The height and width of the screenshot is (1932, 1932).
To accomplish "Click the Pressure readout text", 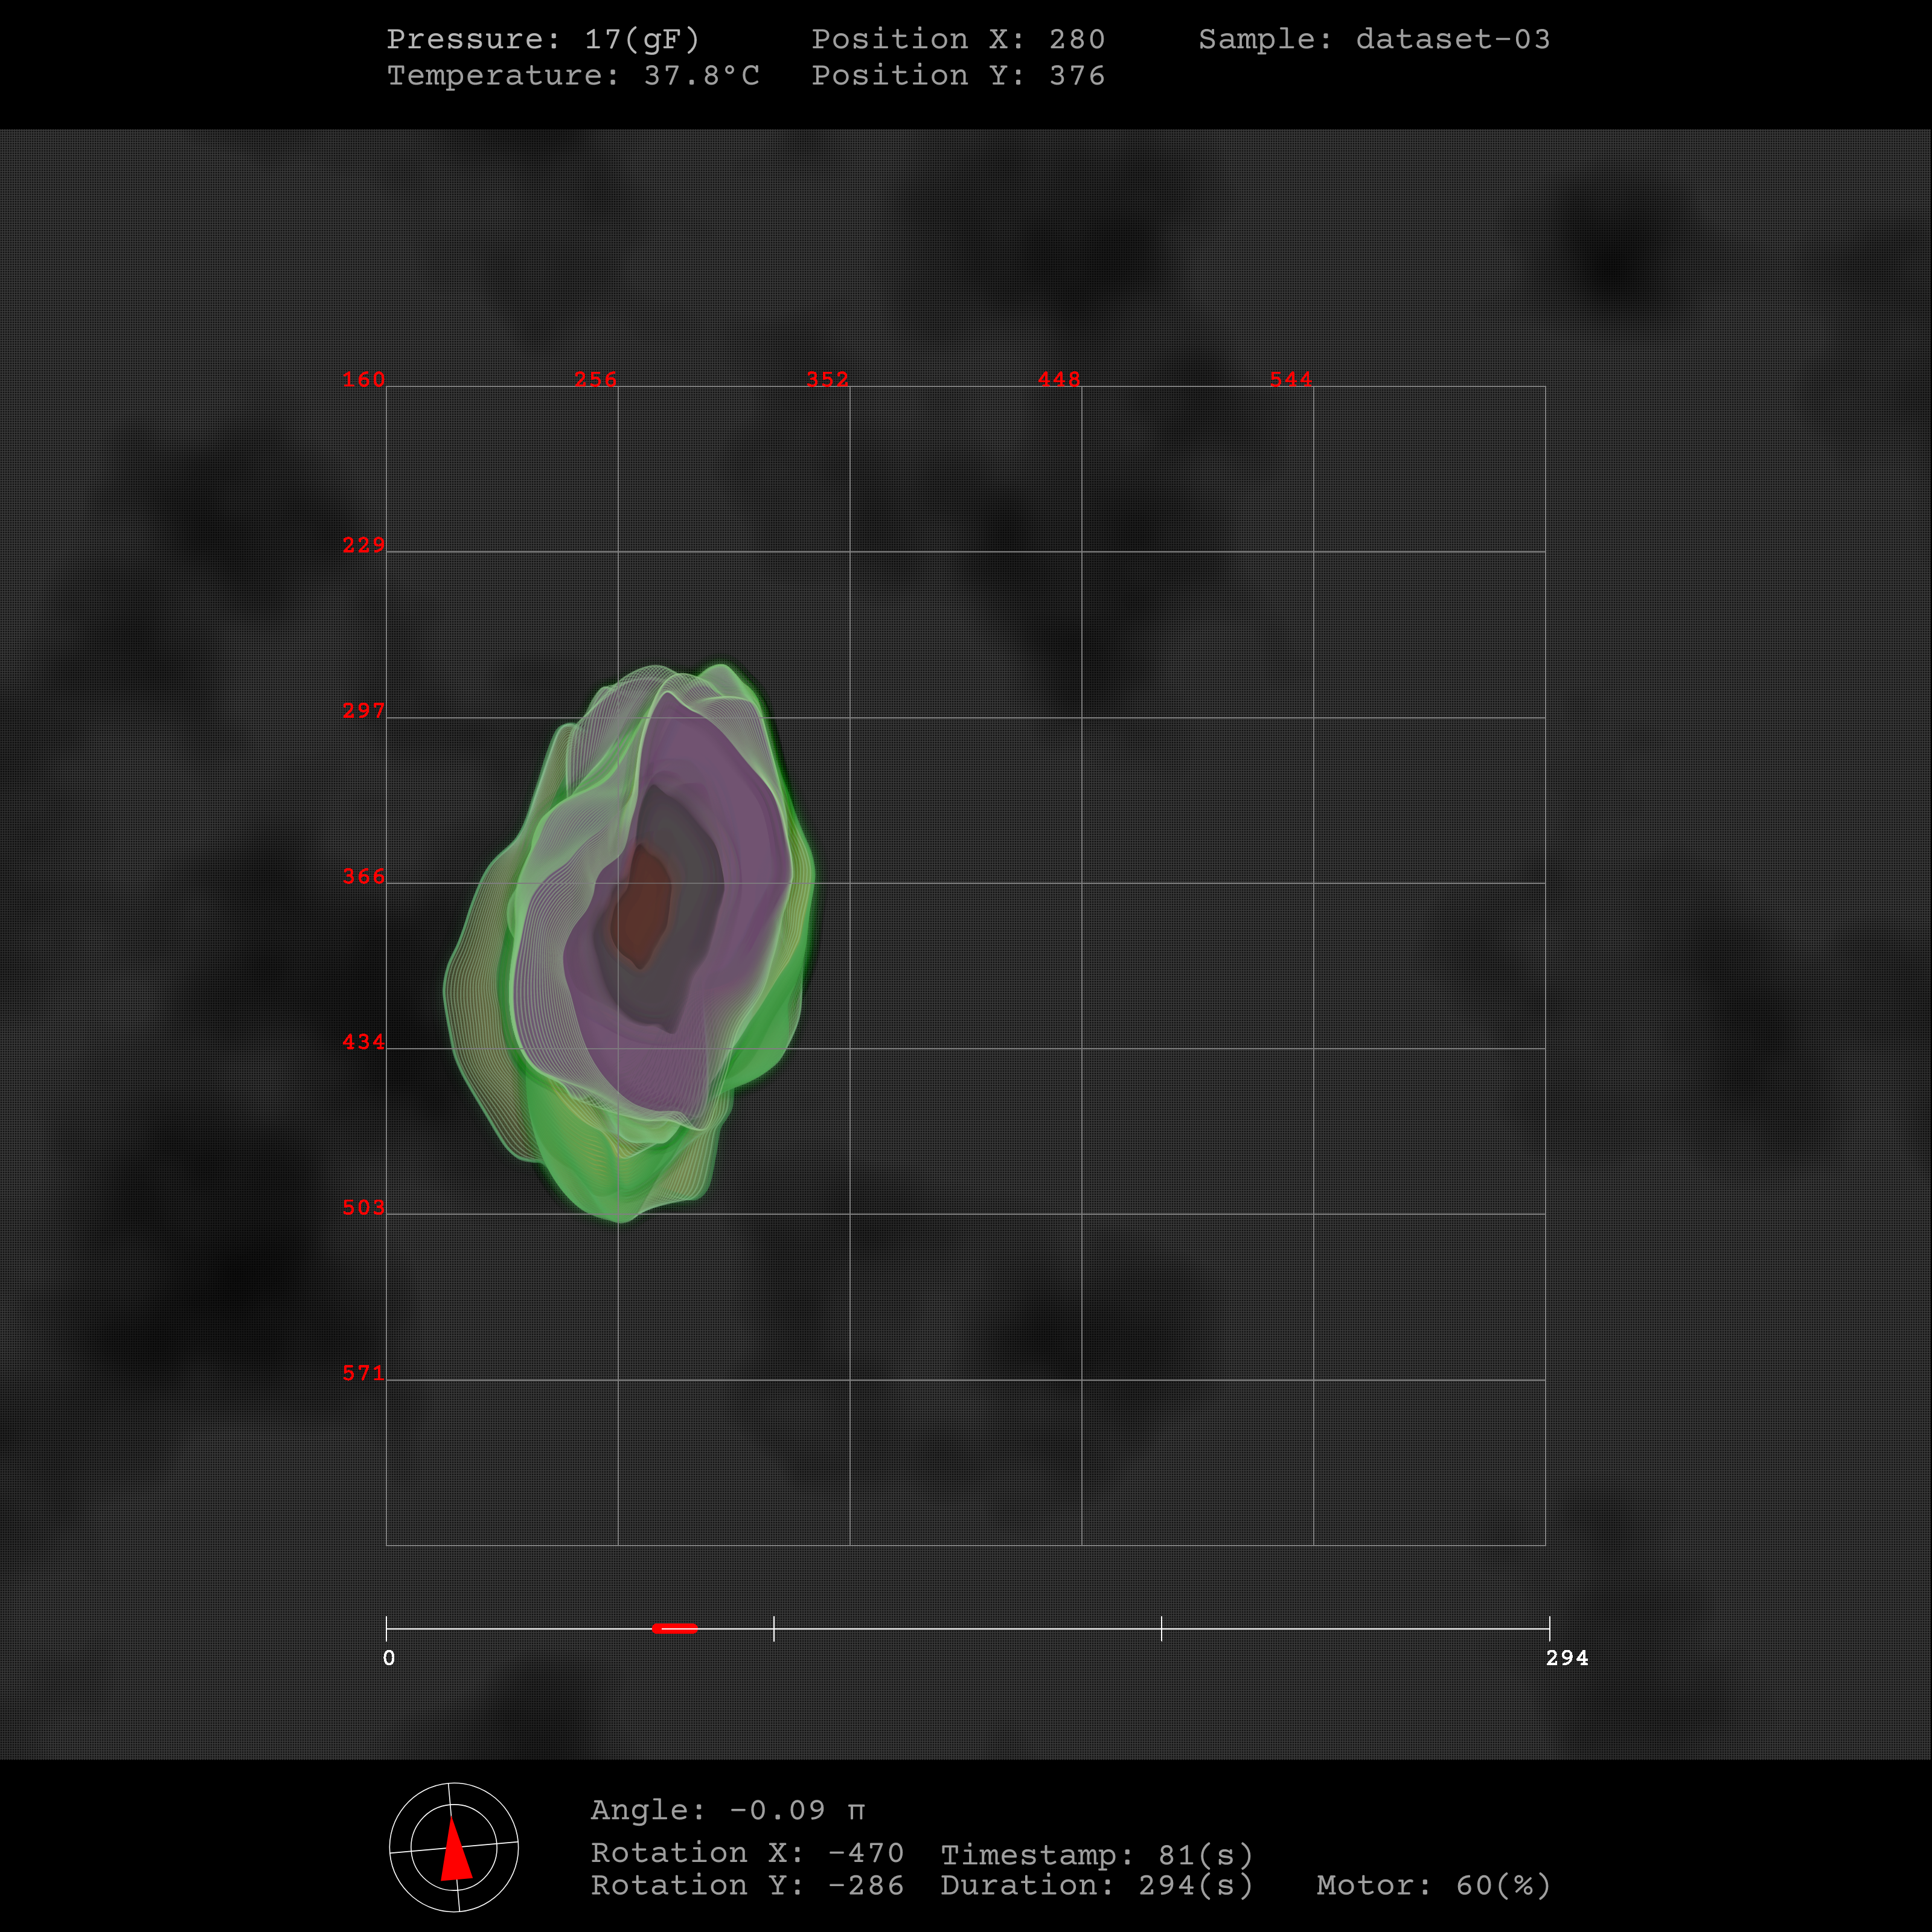I will [x=543, y=39].
